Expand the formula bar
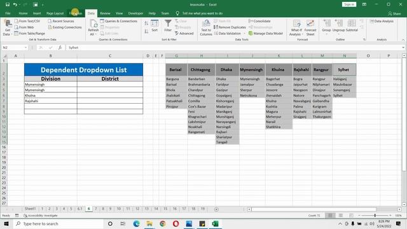Viewport: 407px width, 229px height. (x=403, y=48)
